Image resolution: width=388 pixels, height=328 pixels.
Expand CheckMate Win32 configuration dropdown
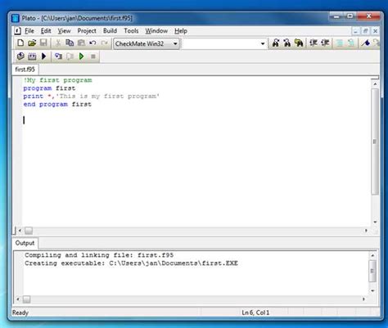(175, 43)
